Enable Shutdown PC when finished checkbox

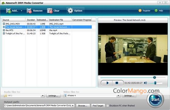pyautogui.click(x=107, y=105)
